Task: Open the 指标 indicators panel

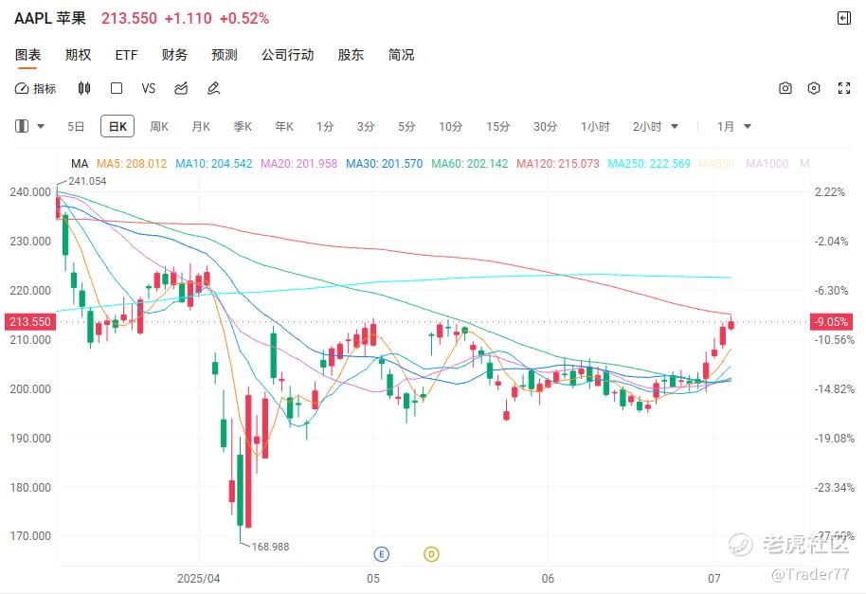Action: [35, 88]
